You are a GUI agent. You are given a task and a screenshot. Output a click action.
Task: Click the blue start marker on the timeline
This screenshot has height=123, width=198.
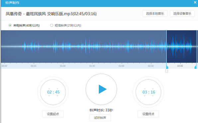(x=167, y=67)
